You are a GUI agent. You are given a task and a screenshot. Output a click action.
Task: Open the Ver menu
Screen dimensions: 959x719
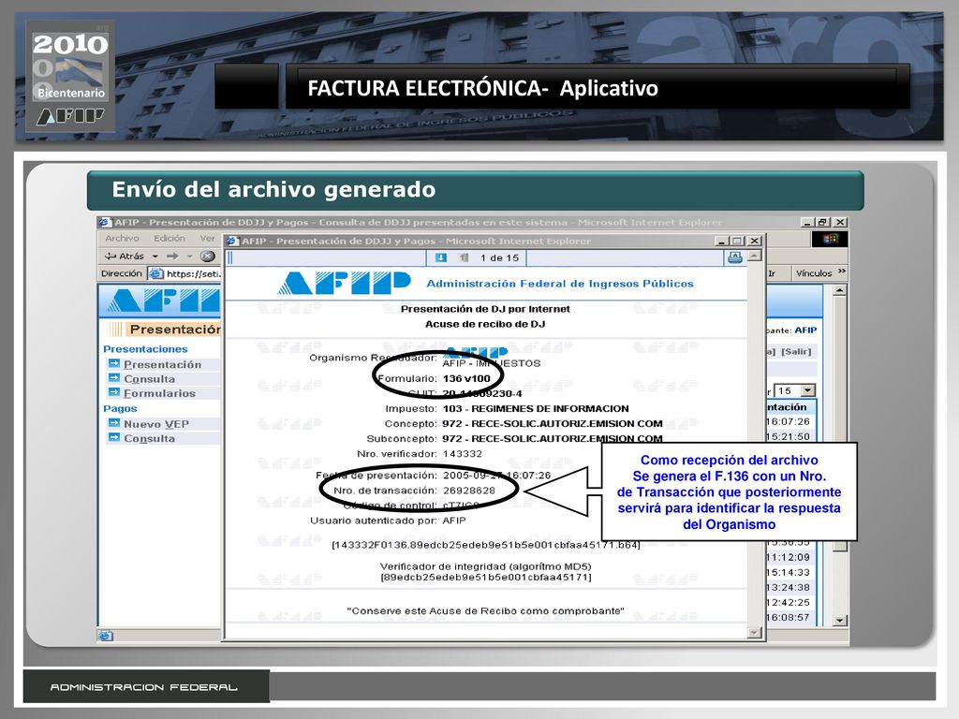pyautogui.click(x=207, y=239)
